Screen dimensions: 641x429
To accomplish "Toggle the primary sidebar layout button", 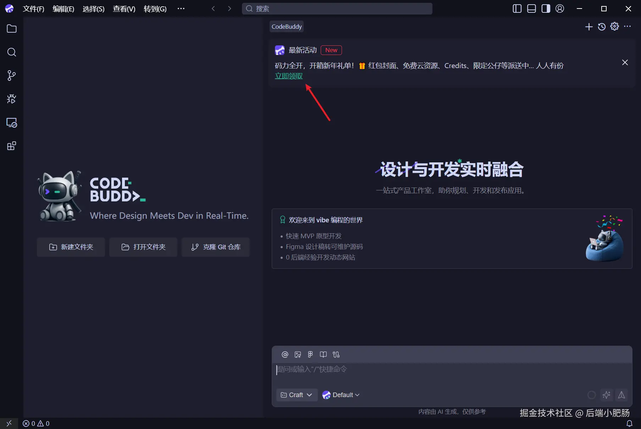I will pos(517,9).
